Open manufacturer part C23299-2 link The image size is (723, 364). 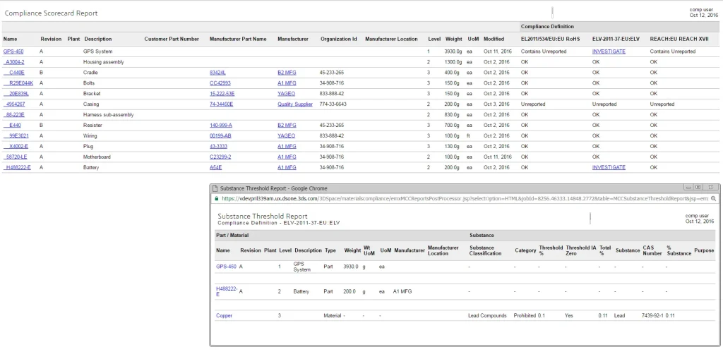(220, 157)
